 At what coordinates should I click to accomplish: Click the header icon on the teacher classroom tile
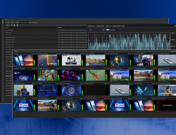pos(36,84)
